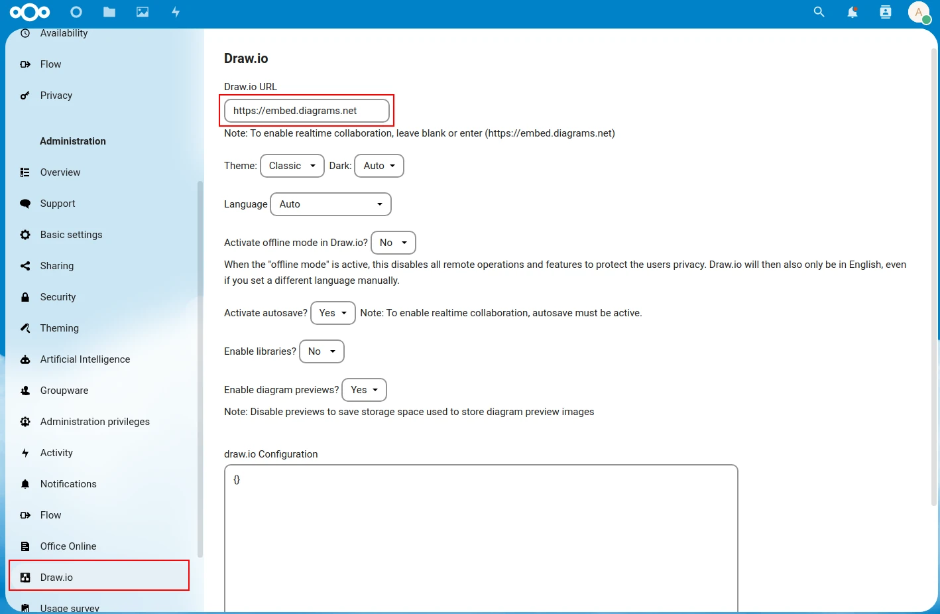Image resolution: width=940 pixels, height=614 pixels.
Task: Open the Theme dropdown showing Classic
Action: pyautogui.click(x=292, y=166)
